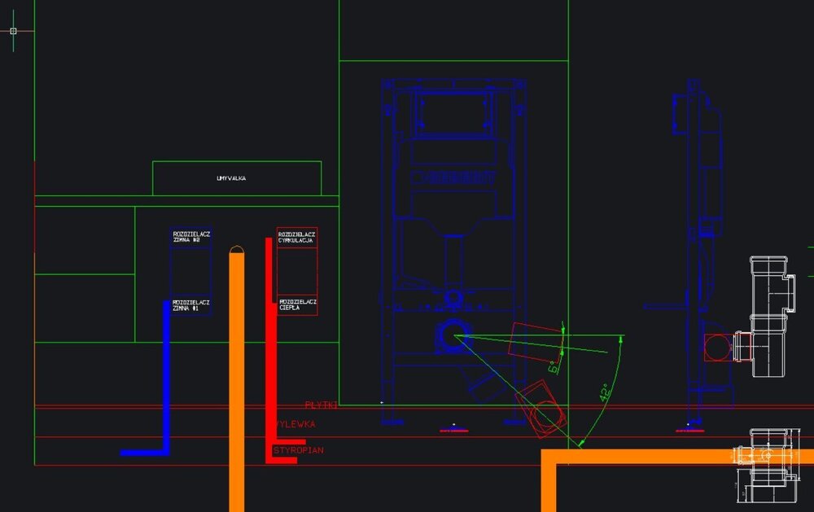Image resolution: width=814 pixels, height=512 pixels.
Task: Select the orange horizontal pipe at bottom right
Action: coord(676,456)
